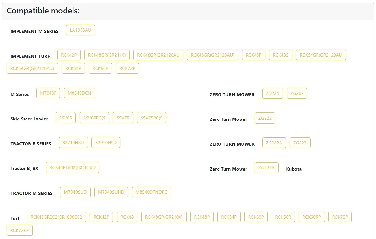Image resolution: width=376 pixels, height=239 pixels.
Task: Click the ZG227A mower tag
Action: click(x=266, y=168)
